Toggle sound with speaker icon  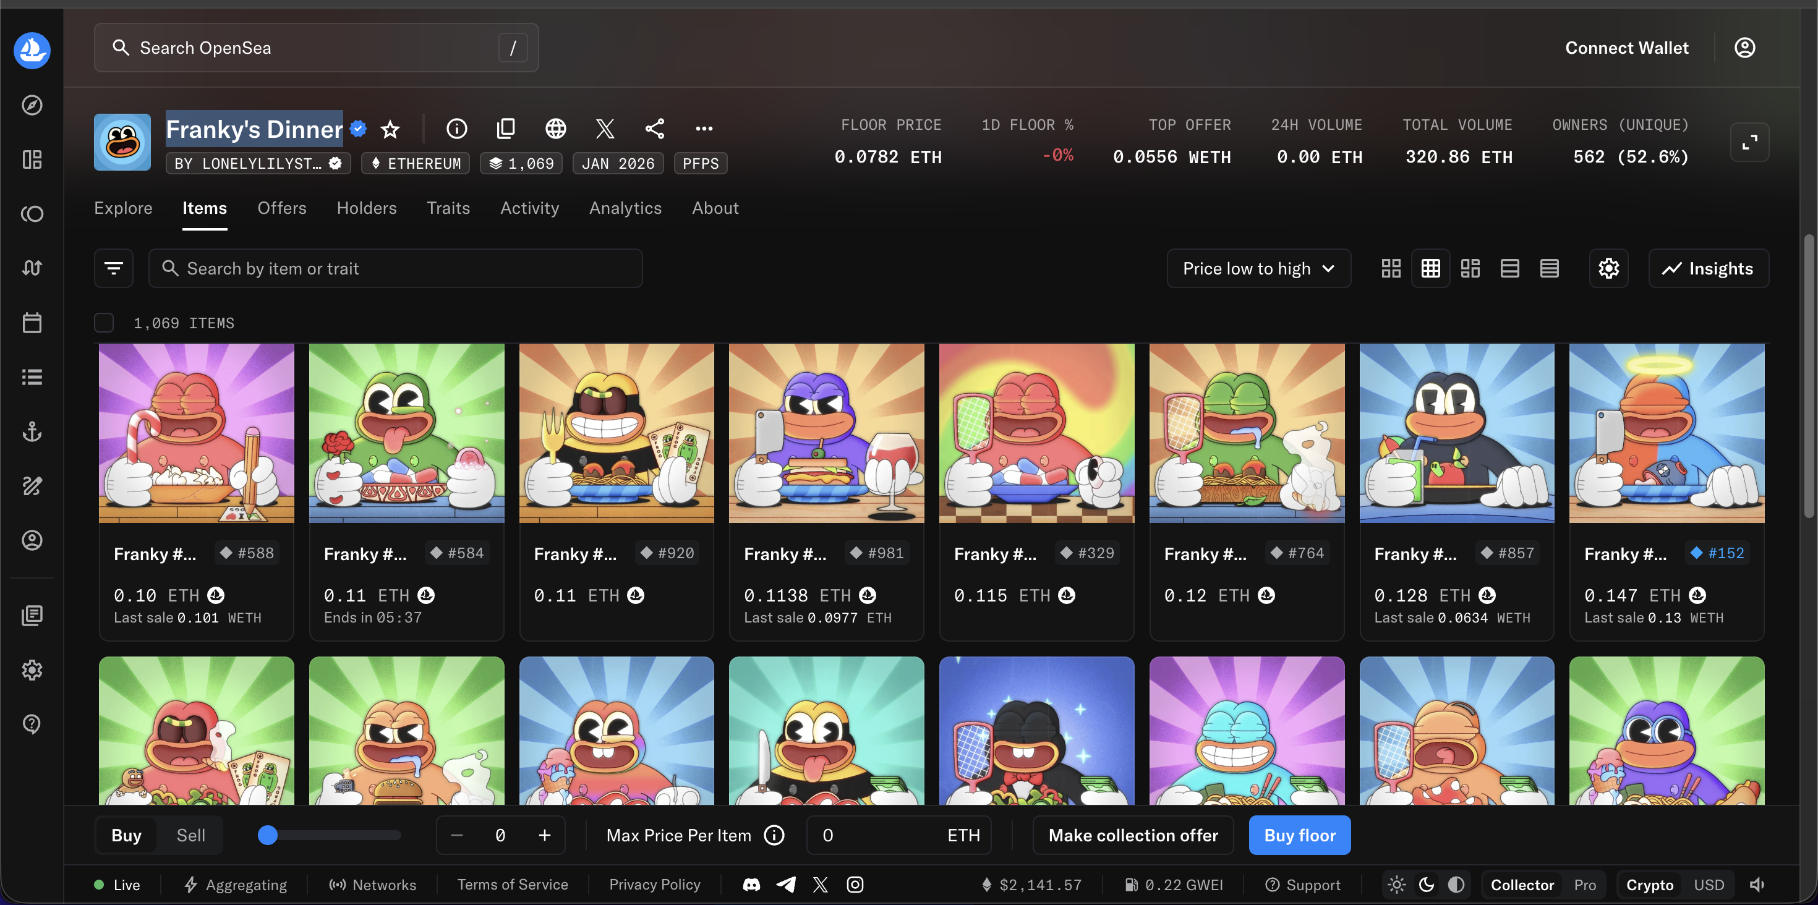click(x=1757, y=885)
